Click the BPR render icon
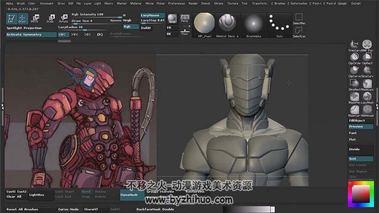 (172, 19)
